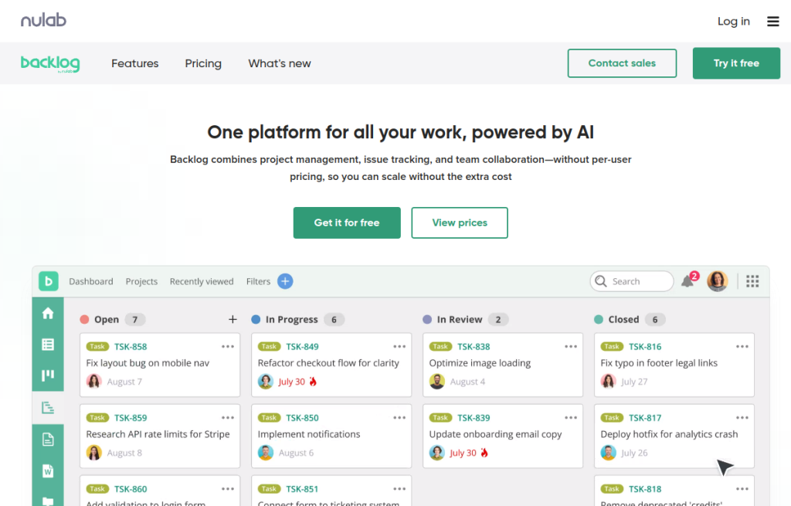791x506 pixels.
Task: Expand the options menu for TSK-849
Action: [x=399, y=347]
